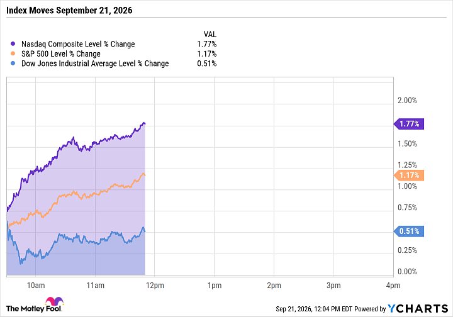Click the YCharts logo

(418, 308)
